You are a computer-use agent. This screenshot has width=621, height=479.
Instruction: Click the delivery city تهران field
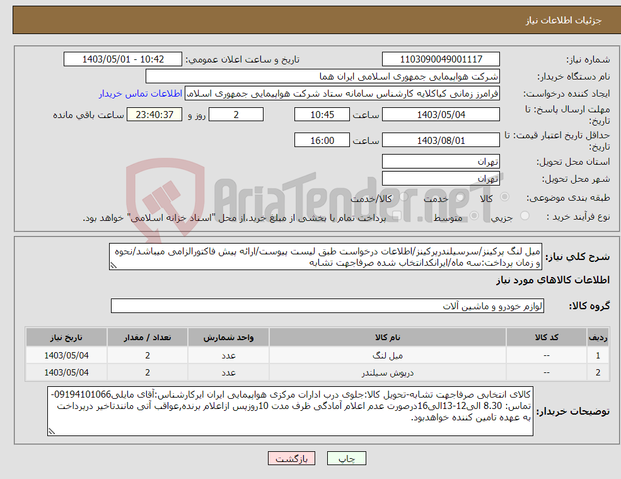(x=441, y=179)
